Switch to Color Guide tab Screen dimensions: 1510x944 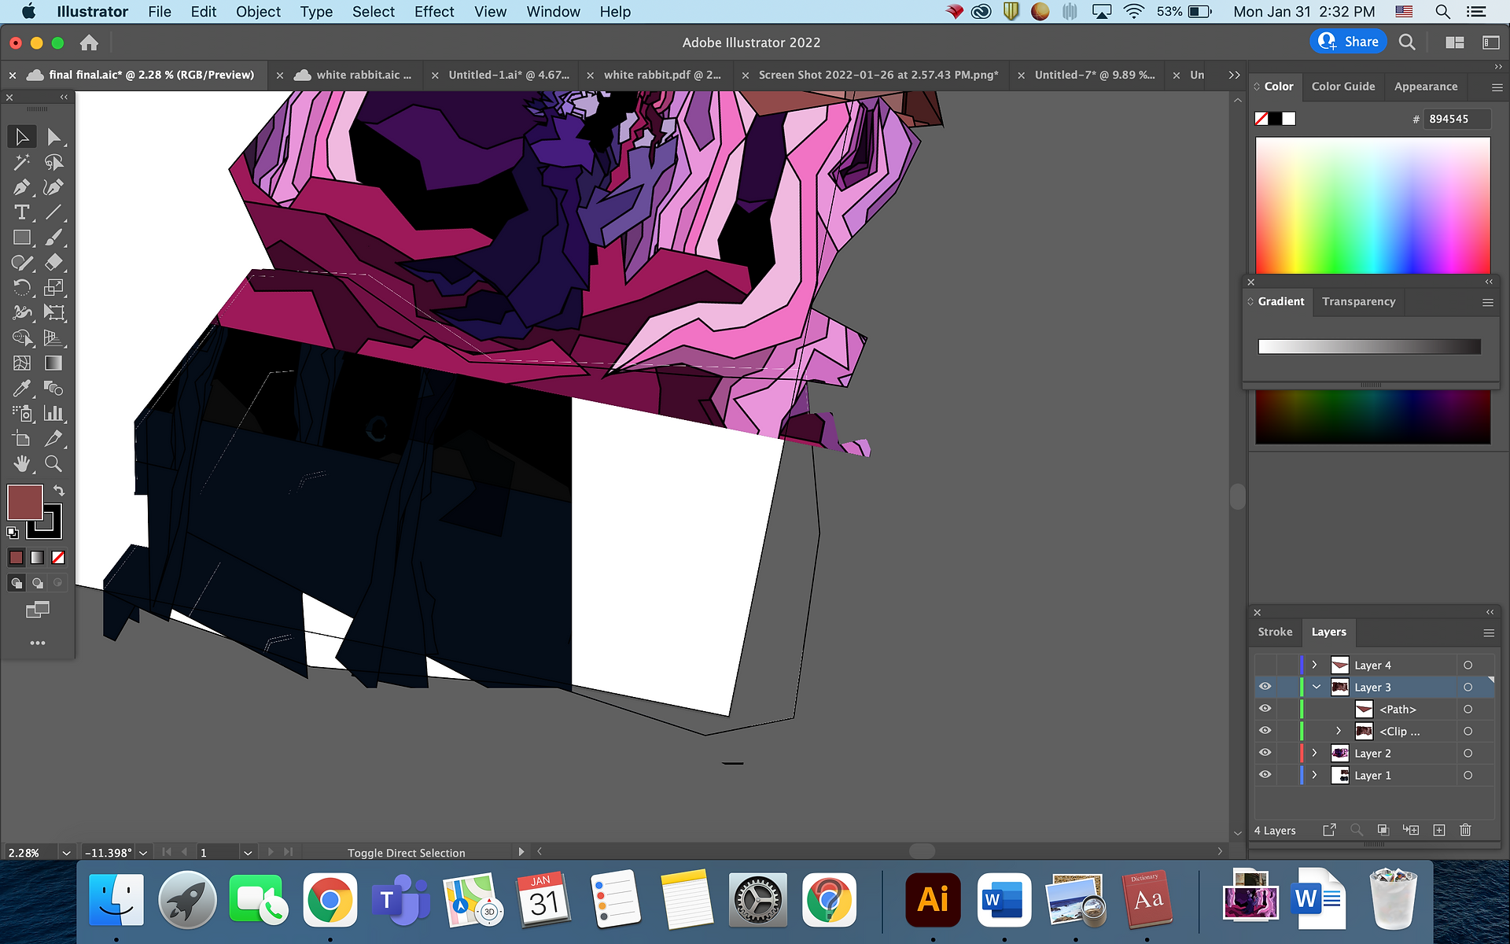pos(1343,87)
